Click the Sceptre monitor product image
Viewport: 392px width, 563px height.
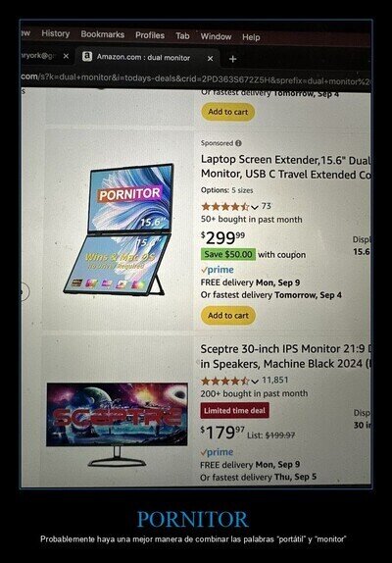[x=117, y=425]
